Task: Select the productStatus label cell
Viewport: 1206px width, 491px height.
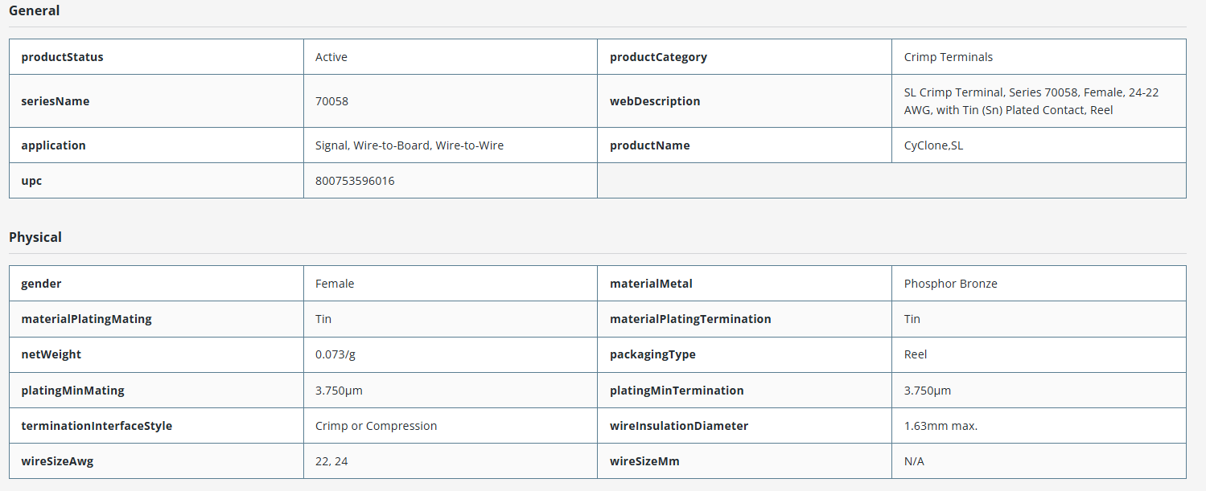Action: coord(157,57)
